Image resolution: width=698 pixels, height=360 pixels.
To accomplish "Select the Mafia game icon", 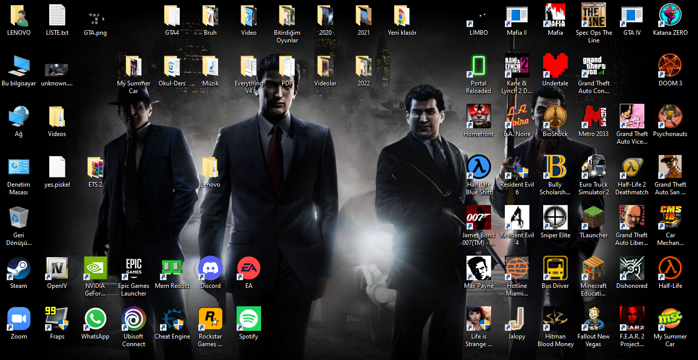I will coord(555,15).
